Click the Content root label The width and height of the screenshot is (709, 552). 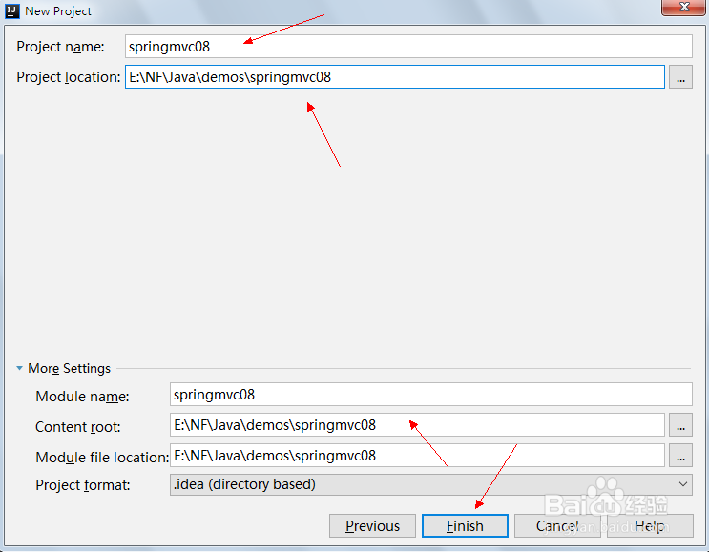point(78,427)
